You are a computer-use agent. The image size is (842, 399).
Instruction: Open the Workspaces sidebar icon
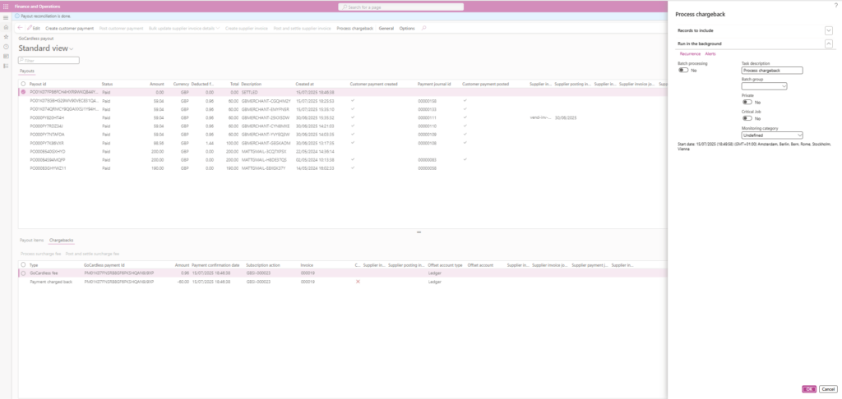[6, 56]
